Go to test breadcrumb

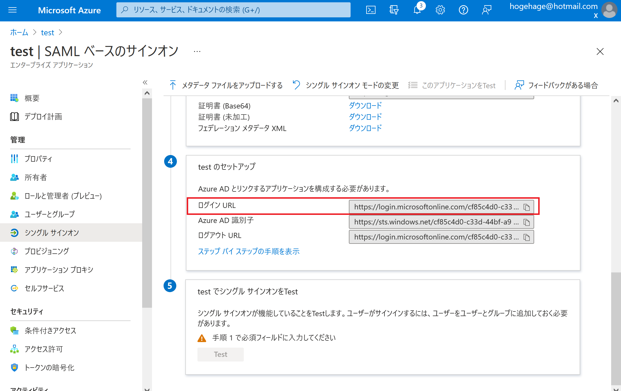[47, 32]
